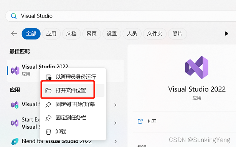Switch to the 人员 filter tab

[132, 34]
